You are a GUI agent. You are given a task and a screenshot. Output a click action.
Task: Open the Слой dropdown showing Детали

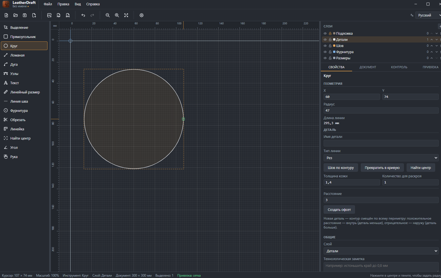pyautogui.click(x=381, y=251)
